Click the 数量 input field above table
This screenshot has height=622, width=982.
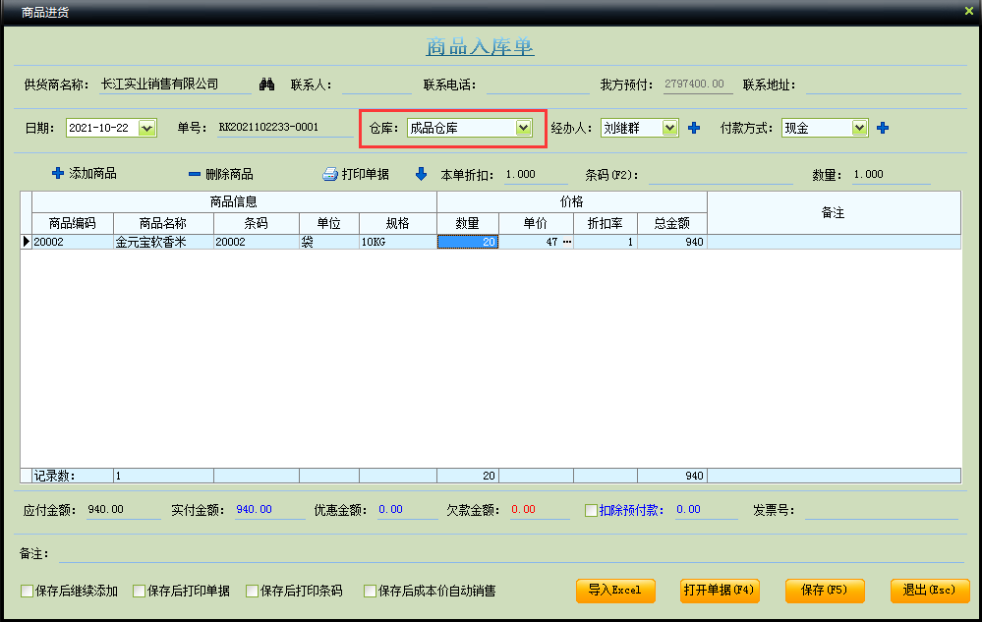point(891,175)
